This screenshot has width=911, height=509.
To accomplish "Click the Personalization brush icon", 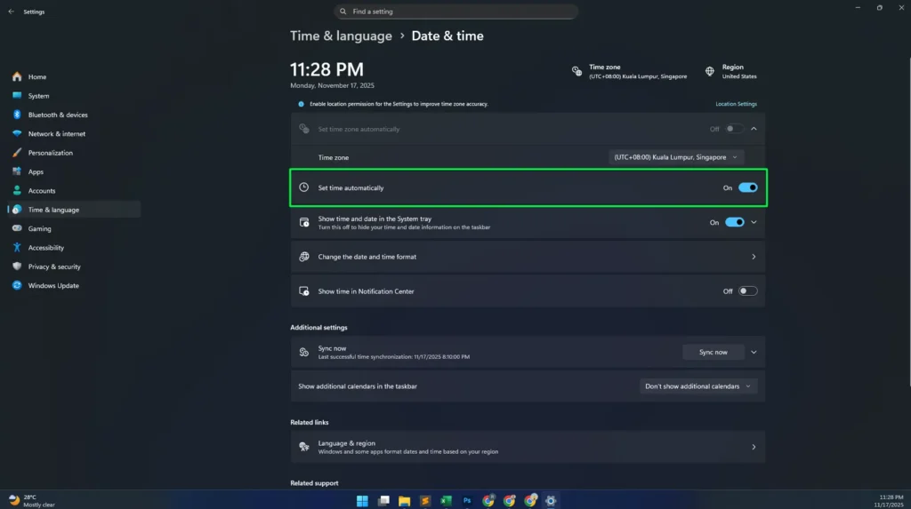I will coord(17,153).
